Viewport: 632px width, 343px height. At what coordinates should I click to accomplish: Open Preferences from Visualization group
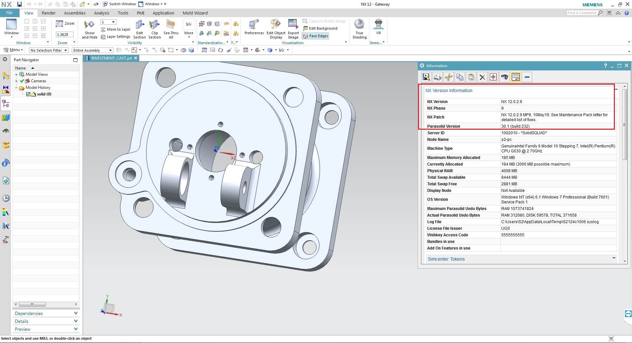point(254,28)
